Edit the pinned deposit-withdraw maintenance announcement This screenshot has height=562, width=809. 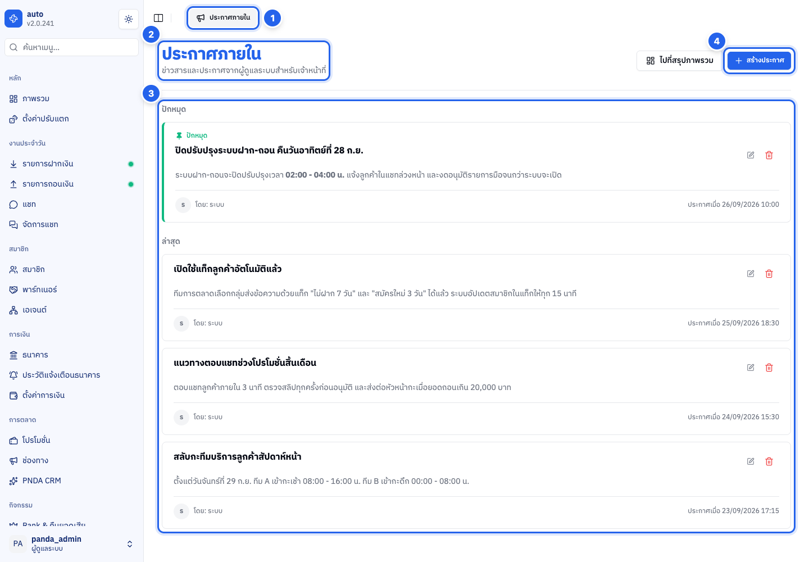[x=751, y=155]
